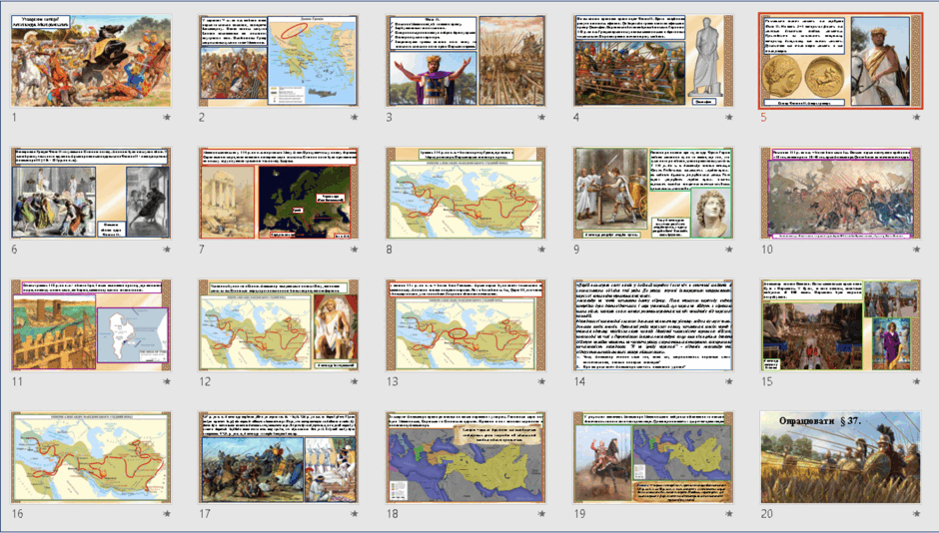Click the red slide number 5 label
Viewport: 939px width, 533px height.
point(763,117)
